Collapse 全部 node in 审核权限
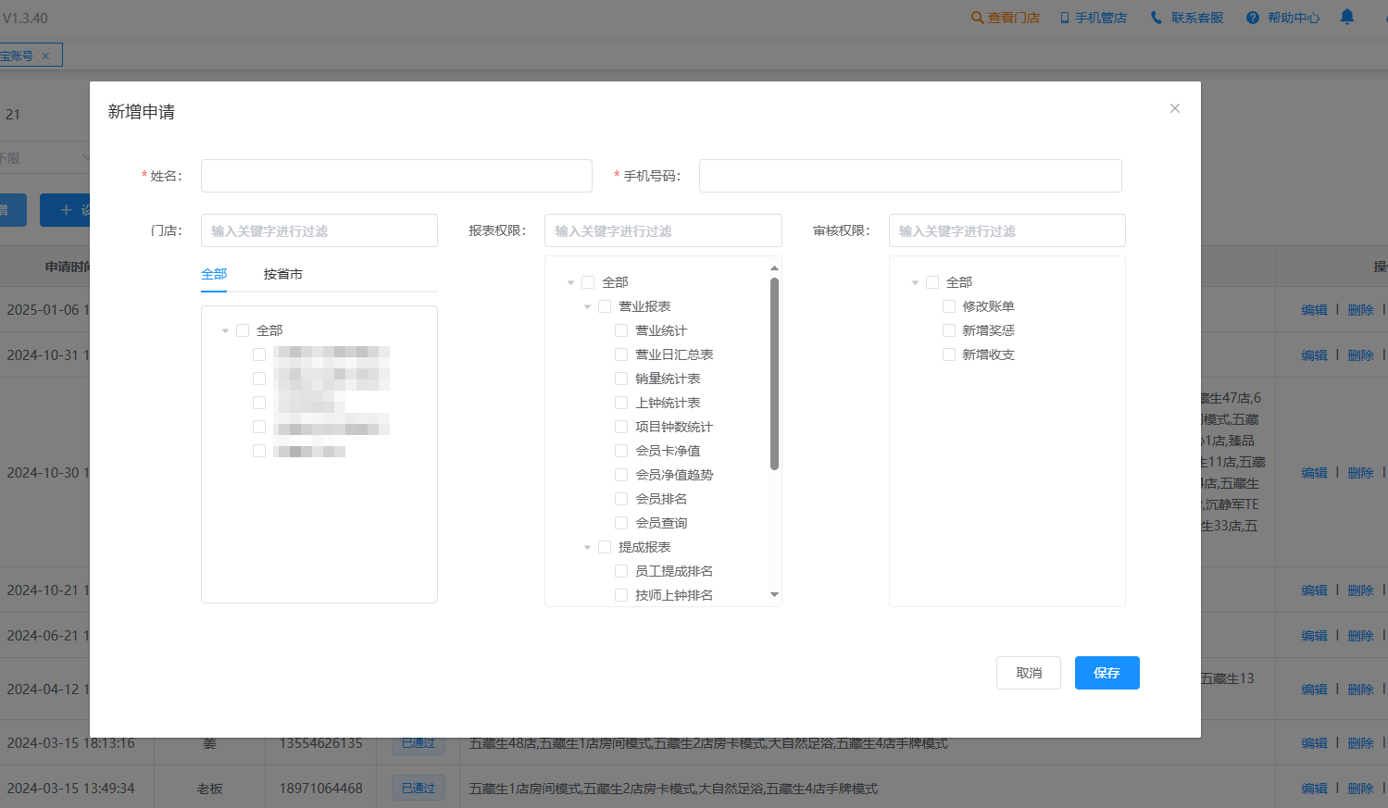The width and height of the screenshot is (1388, 808). pyautogui.click(x=915, y=282)
